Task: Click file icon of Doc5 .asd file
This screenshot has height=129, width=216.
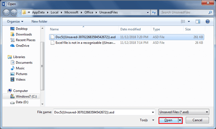Action: tap(52, 37)
